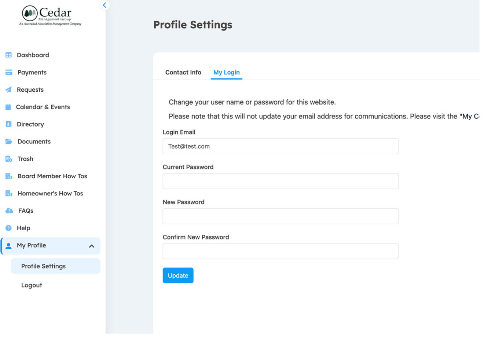Click the FAQs cloud icon
This screenshot has width=484, height=337.
tap(9, 211)
